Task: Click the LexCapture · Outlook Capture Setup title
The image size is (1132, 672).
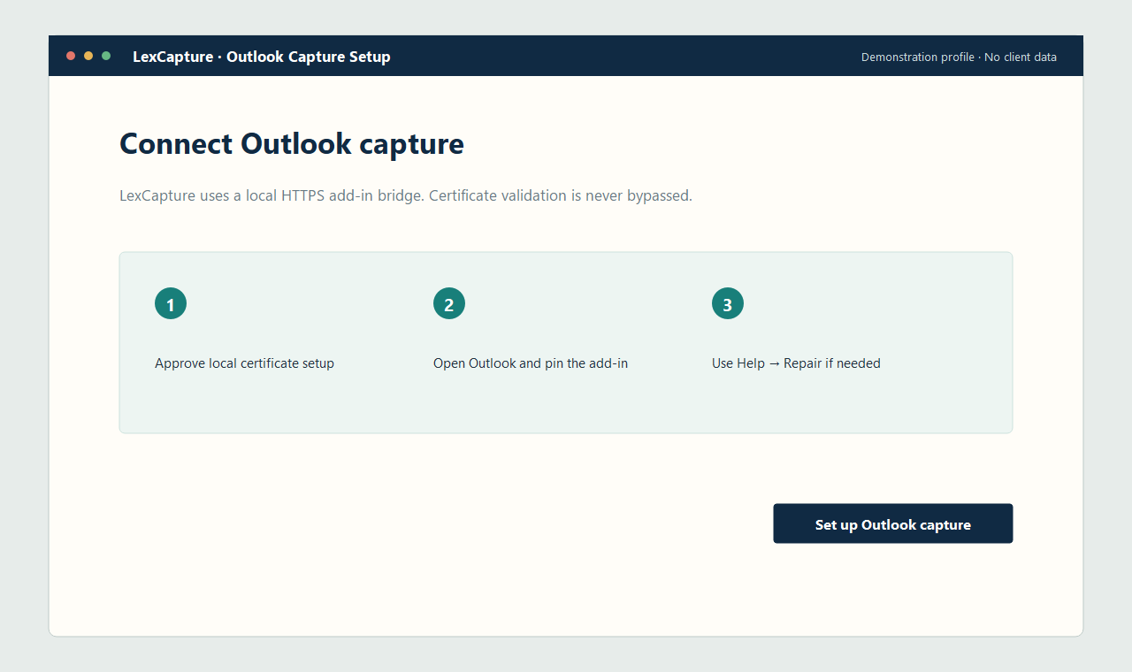Action: coord(262,57)
